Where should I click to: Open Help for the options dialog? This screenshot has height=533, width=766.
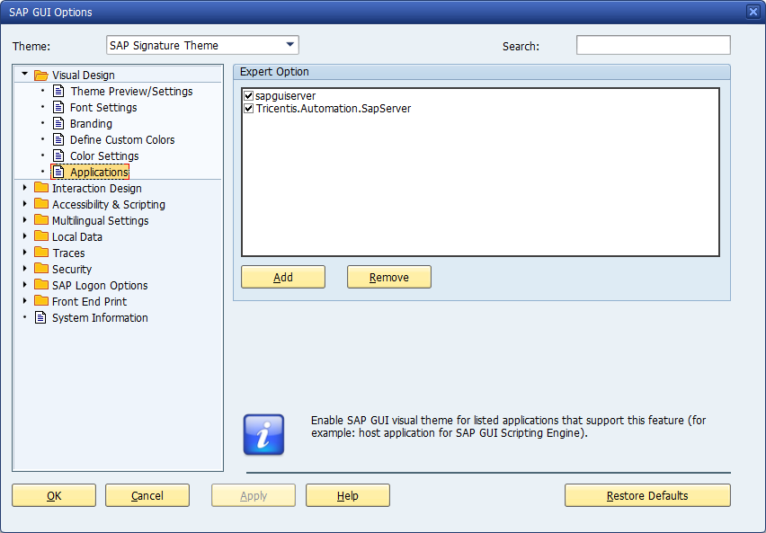[347, 495]
